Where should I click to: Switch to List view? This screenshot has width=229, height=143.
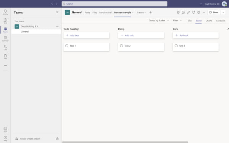coord(190,21)
